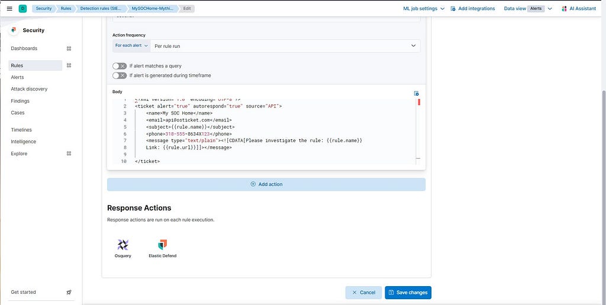Open the Rules submenu grid icon
The width and height of the screenshot is (606, 305).
click(x=69, y=65)
